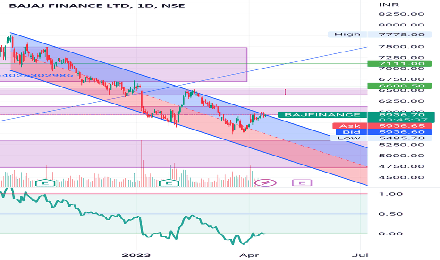The width and height of the screenshot is (440, 260).
Task: Click the green 6600.50 price label
Action: pos(399,86)
